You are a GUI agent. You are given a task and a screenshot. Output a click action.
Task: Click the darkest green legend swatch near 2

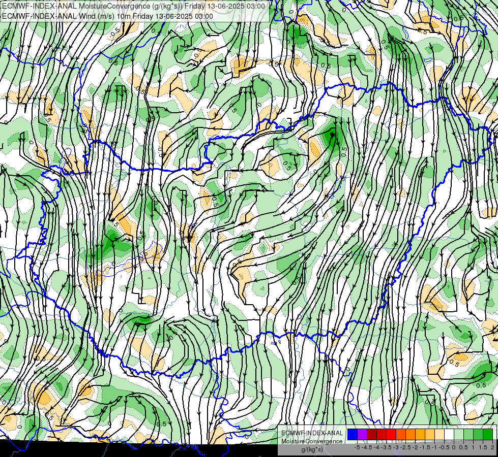click(488, 434)
